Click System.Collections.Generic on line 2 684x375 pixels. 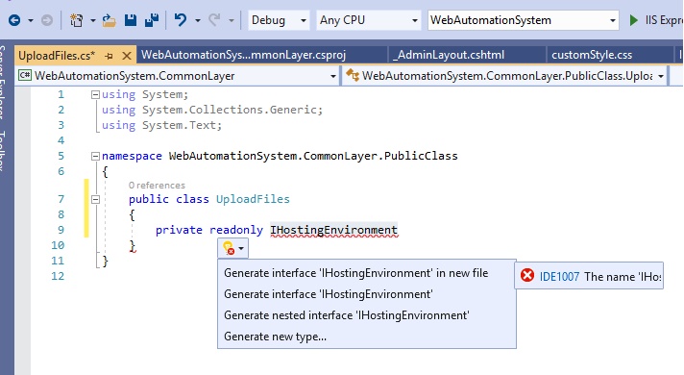pos(231,110)
